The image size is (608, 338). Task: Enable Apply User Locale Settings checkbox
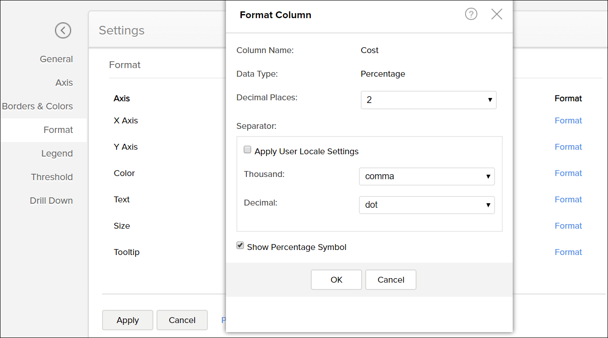point(248,150)
